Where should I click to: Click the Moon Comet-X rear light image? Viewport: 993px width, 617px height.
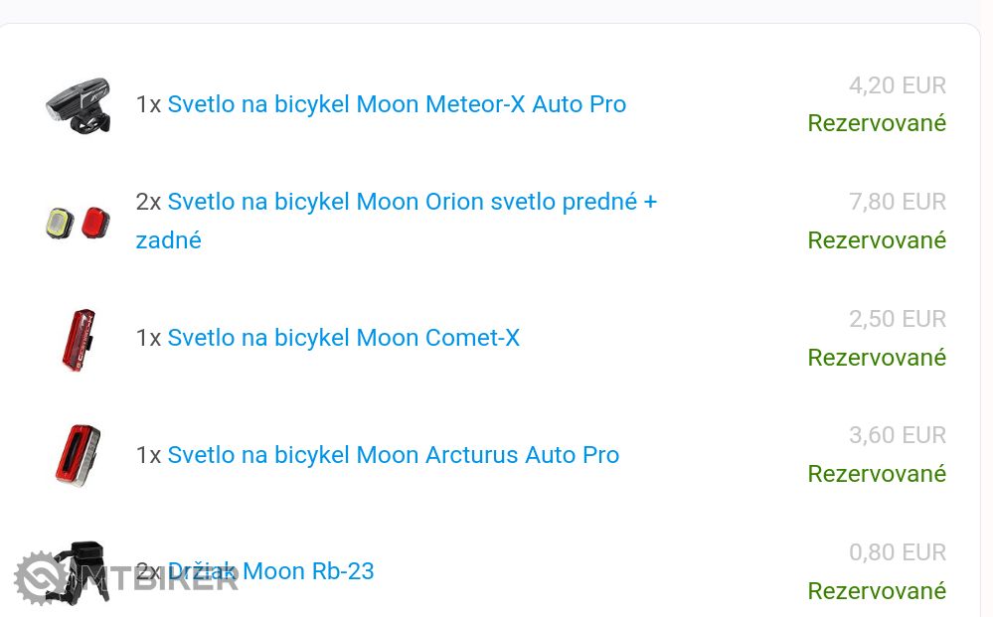point(78,338)
